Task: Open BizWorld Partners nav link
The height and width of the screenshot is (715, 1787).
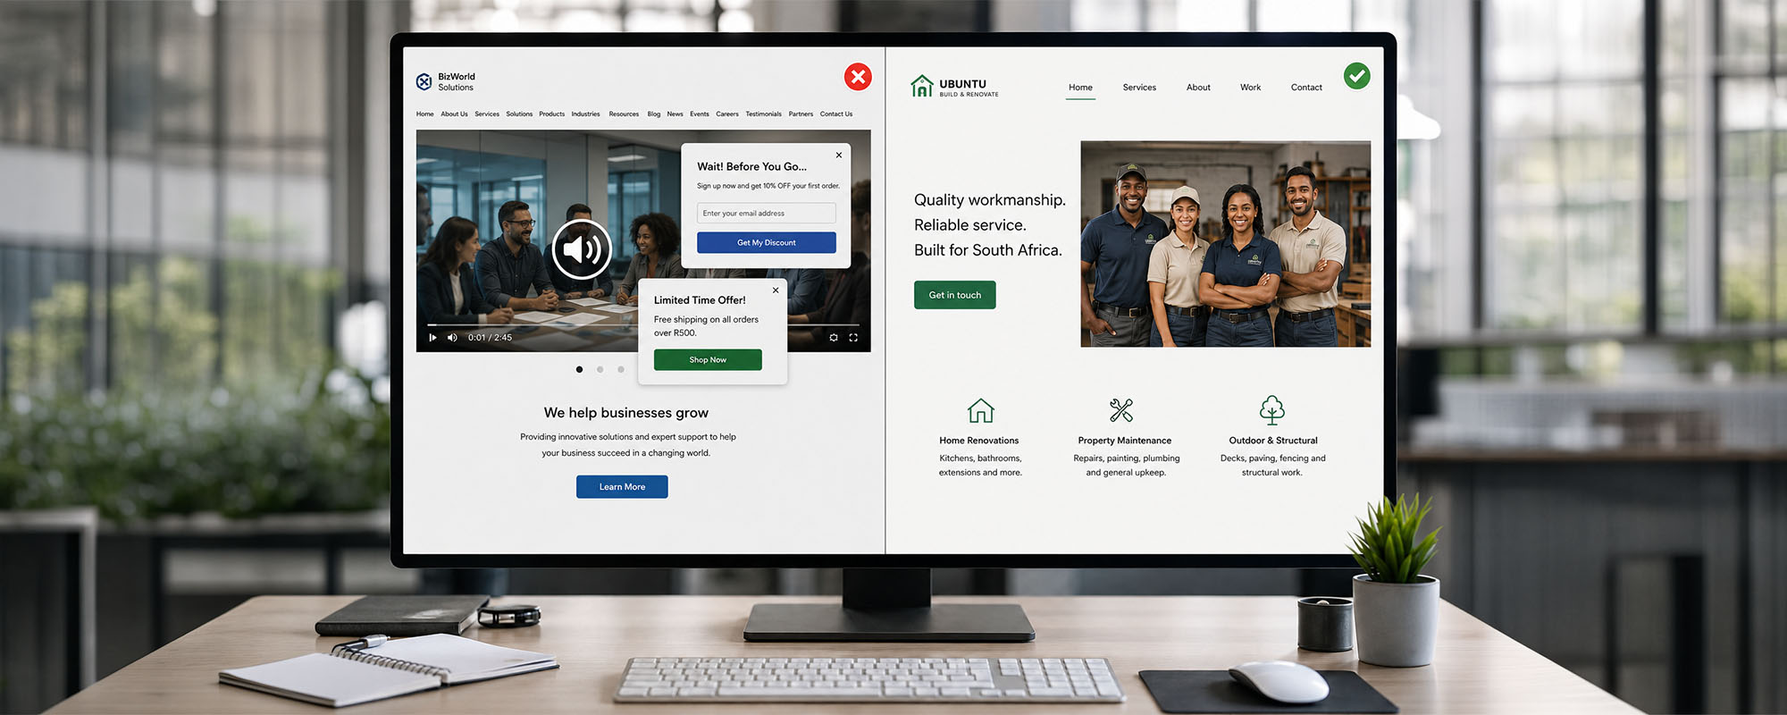Action: (801, 114)
